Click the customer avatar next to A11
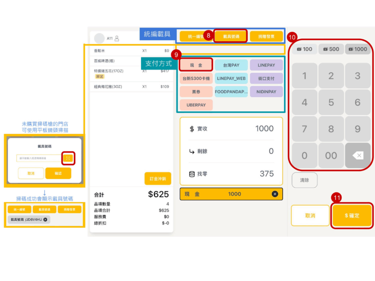 coord(99,38)
